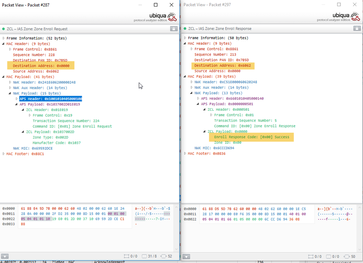Select Command ID Zone Enroll Response row

tap(255, 126)
